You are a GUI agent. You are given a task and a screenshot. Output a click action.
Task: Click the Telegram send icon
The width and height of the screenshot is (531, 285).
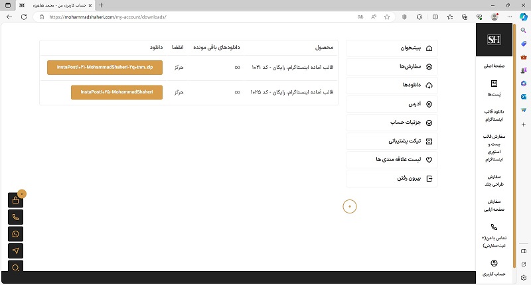pyautogui.click(x=17, y=251)
